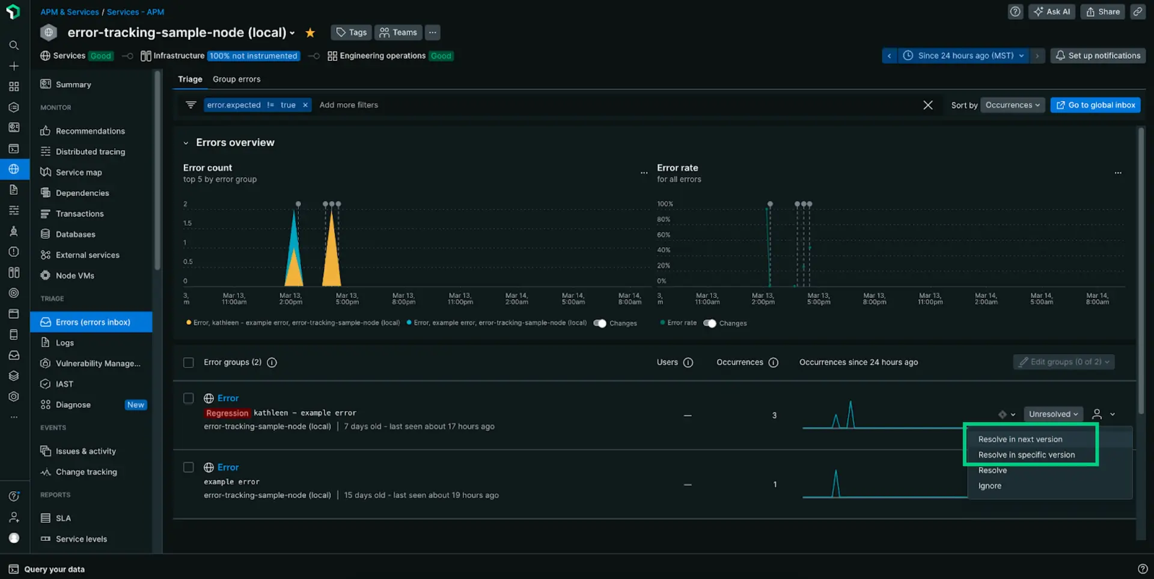The image size is (1154, 579).
Task: Choose Resolve in next version from the menu
Action: (x=1020, y=439)
